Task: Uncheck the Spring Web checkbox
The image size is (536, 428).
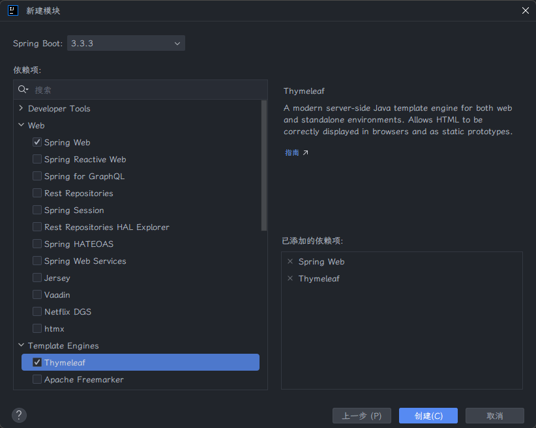Action: coord(37,142)
